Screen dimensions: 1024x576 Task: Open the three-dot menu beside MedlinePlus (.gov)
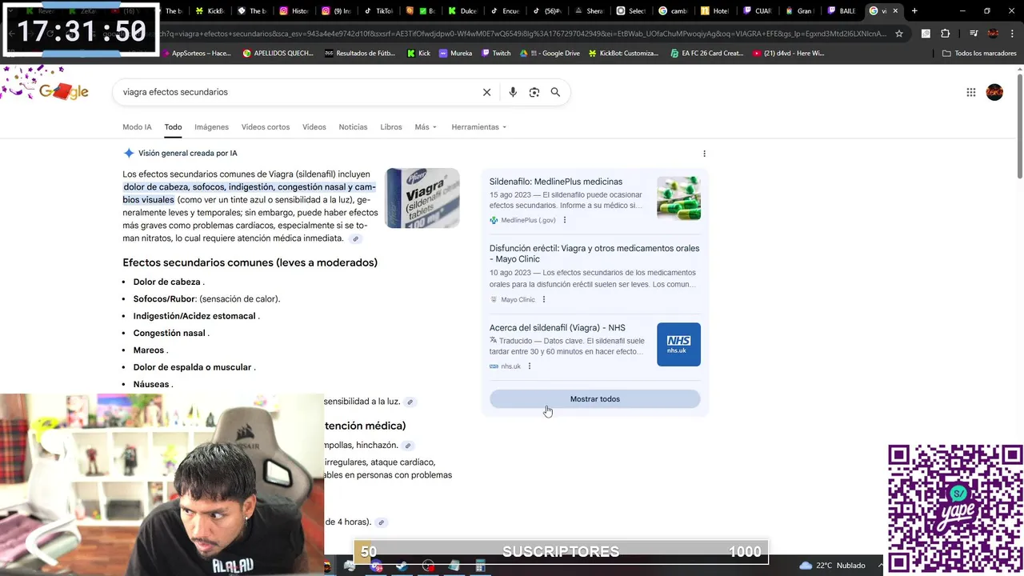(564, 220)
